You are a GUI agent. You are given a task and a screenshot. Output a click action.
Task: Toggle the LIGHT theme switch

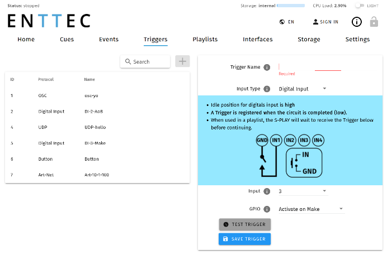360,6
